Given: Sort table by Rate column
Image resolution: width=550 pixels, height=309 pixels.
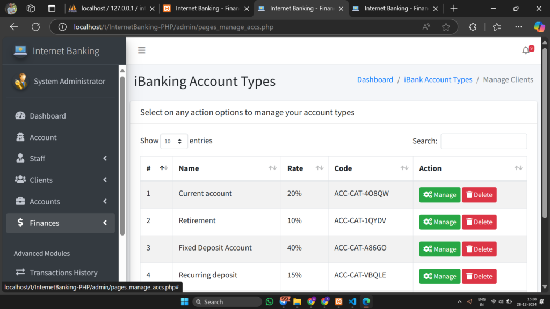Looking at the screenshot, I should pos(305,168).
